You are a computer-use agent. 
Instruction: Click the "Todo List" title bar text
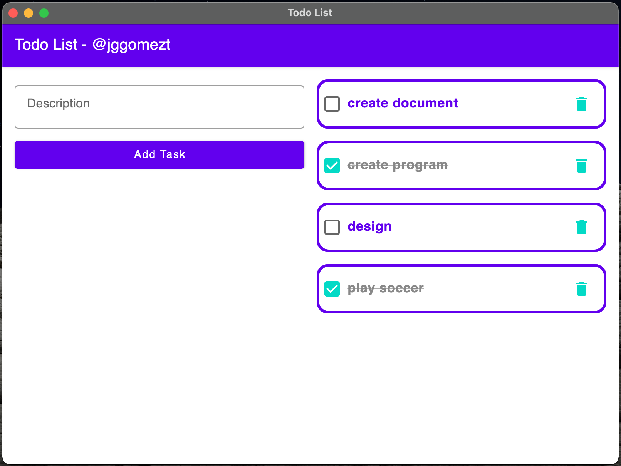coord(310,12)
